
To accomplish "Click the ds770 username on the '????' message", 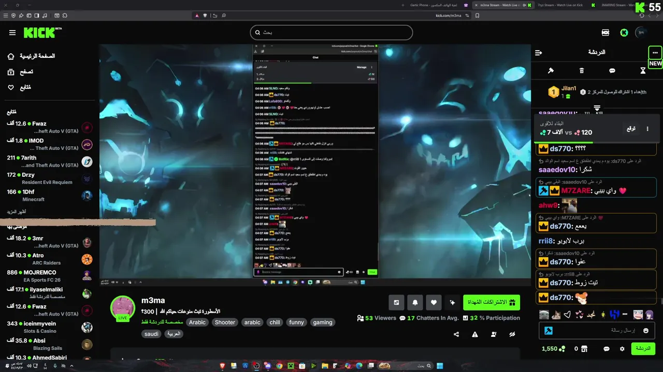I will click(561, 149).
